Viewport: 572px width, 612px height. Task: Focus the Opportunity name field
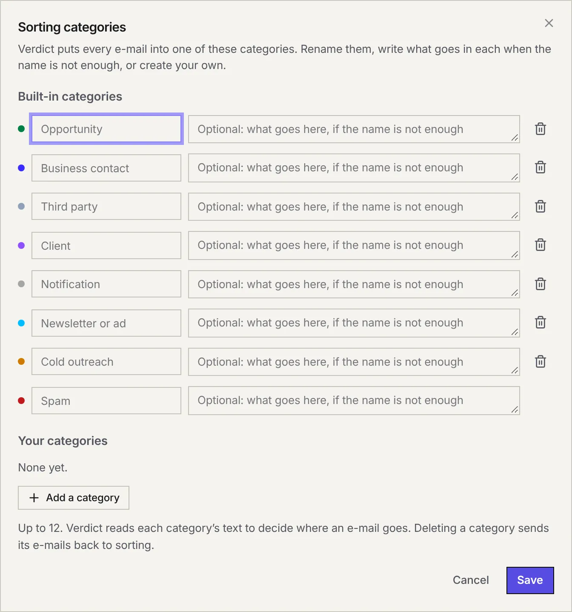point(106,129)
